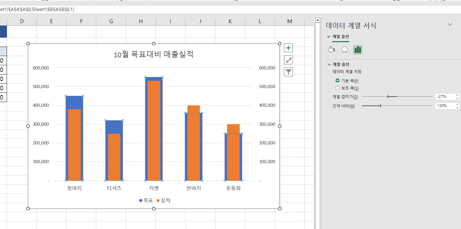
Task: Select the Series Options bar chart icon
Action: click(x=358, y=50)
